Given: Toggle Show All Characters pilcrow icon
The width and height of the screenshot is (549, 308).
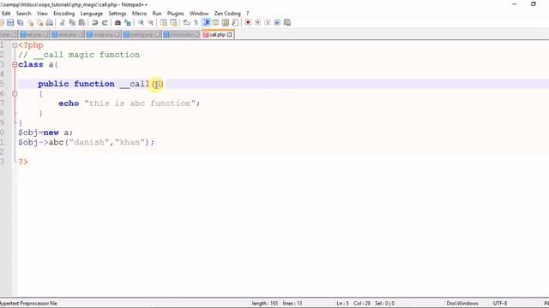Looking at the screenshot, I should point(196,23).
